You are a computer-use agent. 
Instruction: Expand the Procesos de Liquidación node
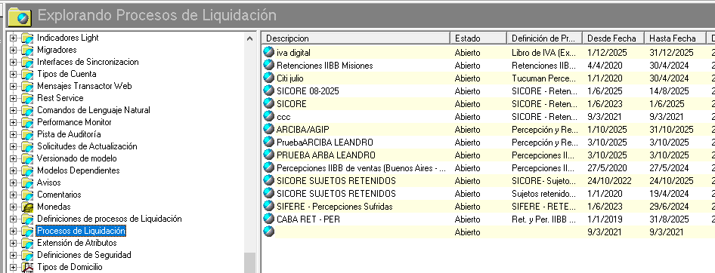(x=13, y=231)
